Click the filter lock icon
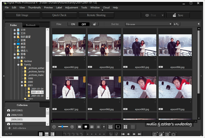205x138 pixels. [x=95, y=24]
